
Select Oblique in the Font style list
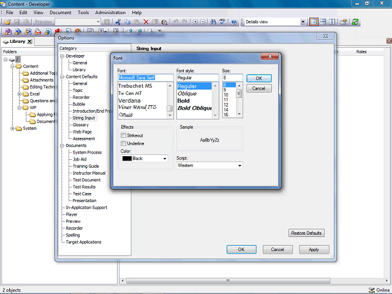click(x=187, y=94)
